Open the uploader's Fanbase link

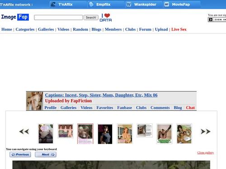pyautogui.click(x=125, y=108)
